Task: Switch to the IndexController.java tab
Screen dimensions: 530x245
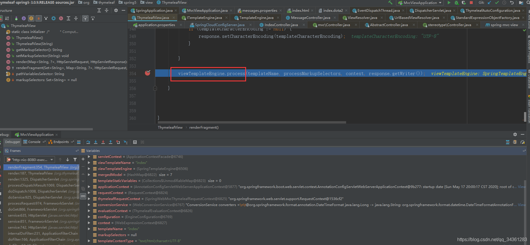Action: pos(281,25)
